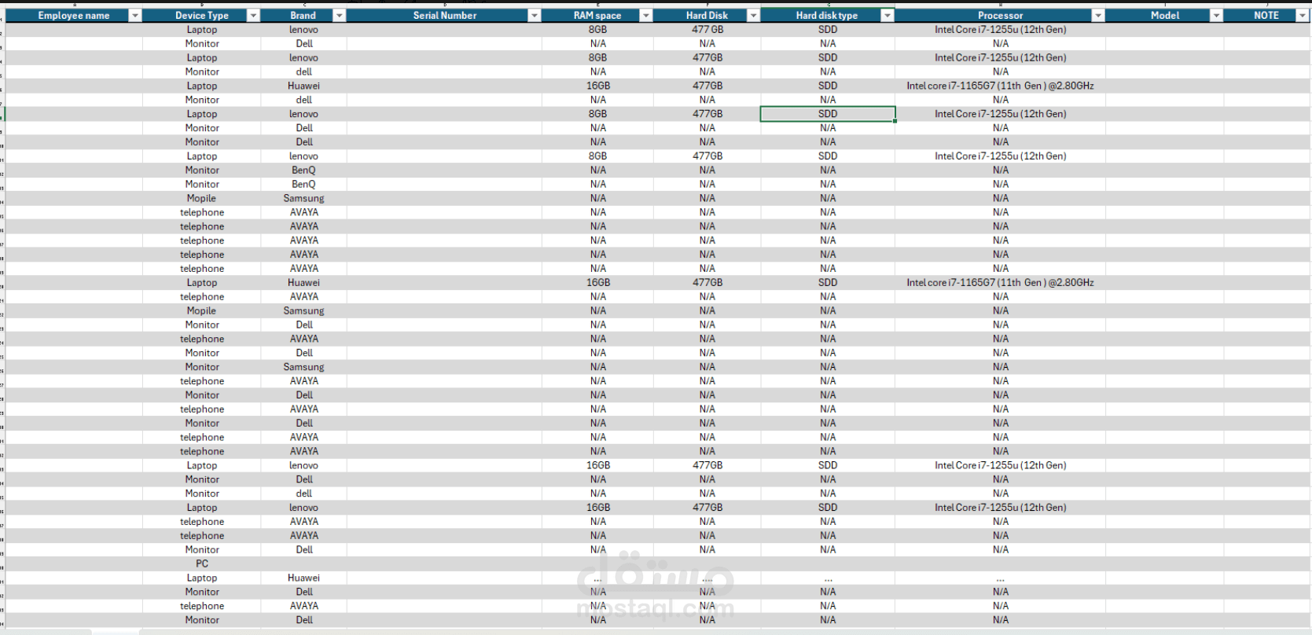Select the Hard Disk header text
The image size is (1312, 635).
point(707,16)
